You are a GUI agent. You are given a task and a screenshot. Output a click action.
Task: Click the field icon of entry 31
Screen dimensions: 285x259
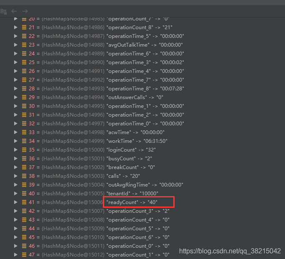pyautogui.click(x=24, y=115)
